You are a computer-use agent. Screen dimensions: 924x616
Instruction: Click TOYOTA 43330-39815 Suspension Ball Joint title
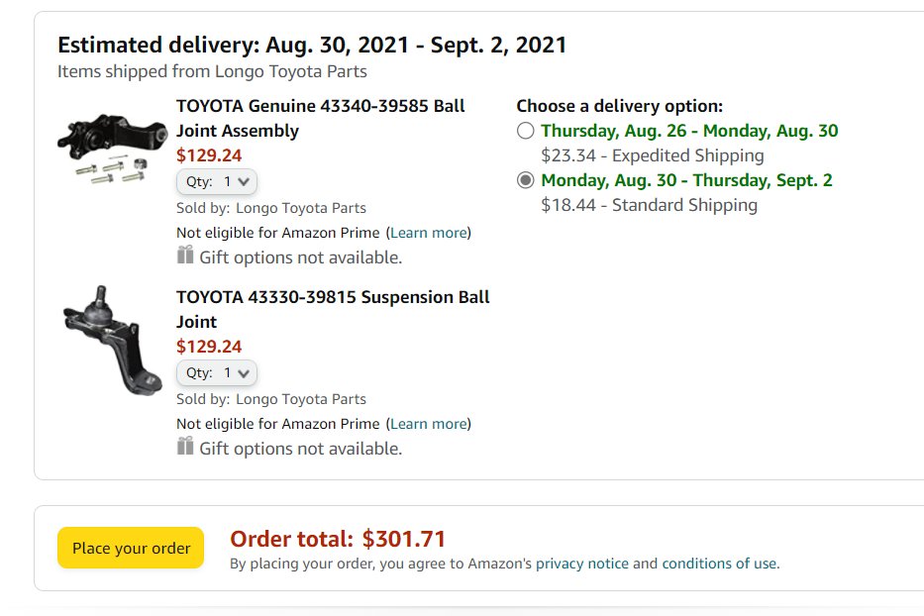click(333, 309)
